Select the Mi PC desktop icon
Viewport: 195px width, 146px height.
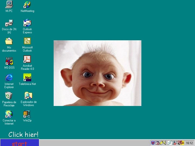[x=9, y=5]
